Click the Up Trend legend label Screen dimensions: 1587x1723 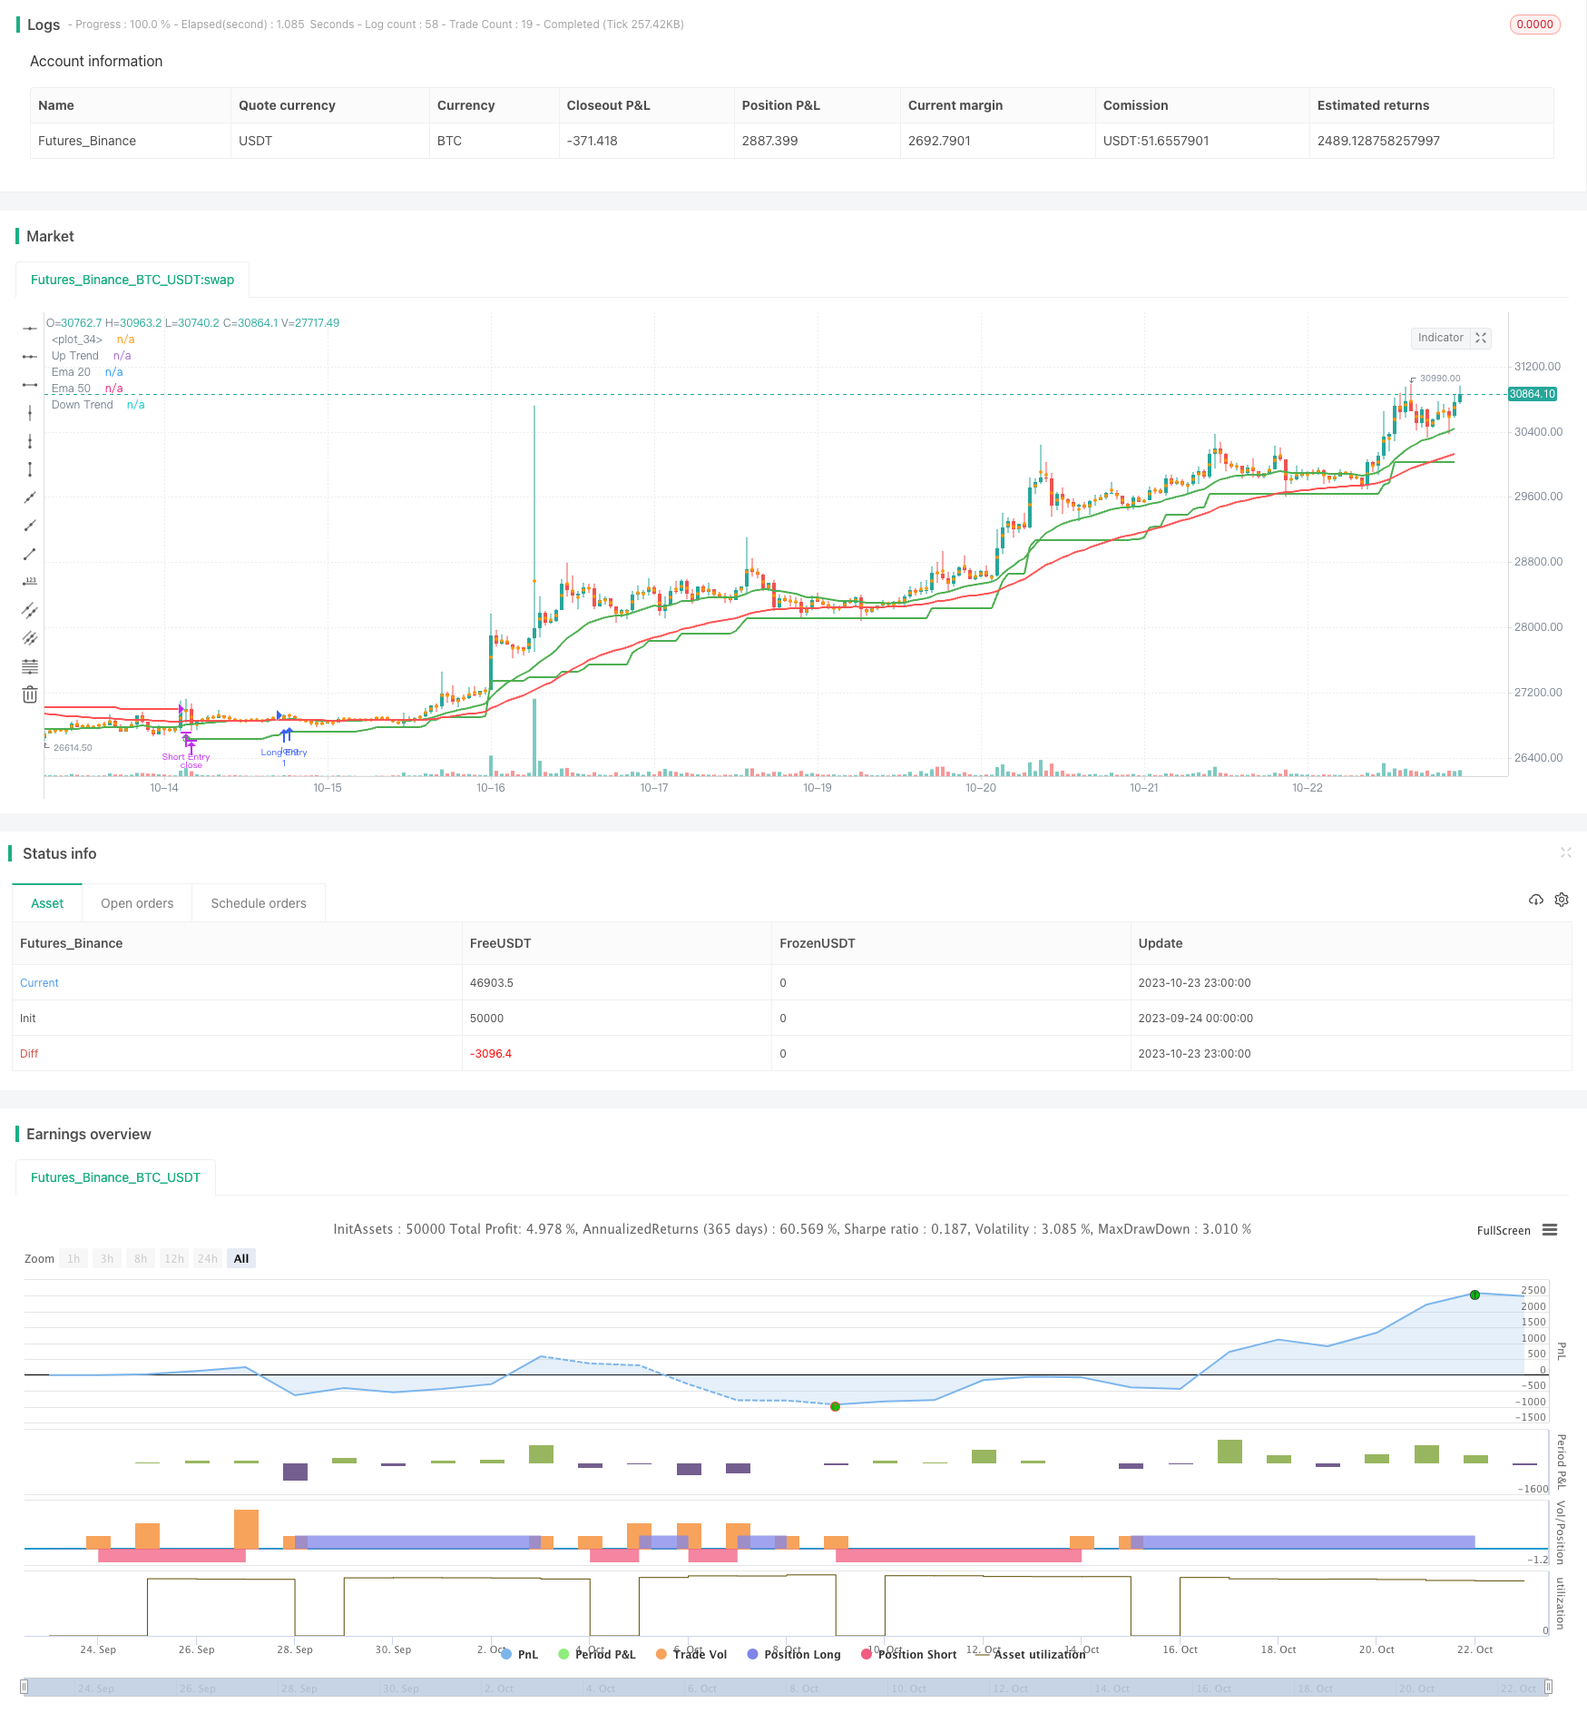(x=75, y=356)
